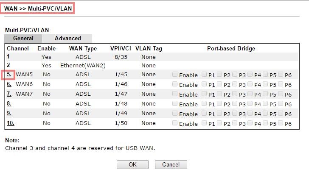
Task: Select the General tab
Action: 23,39
